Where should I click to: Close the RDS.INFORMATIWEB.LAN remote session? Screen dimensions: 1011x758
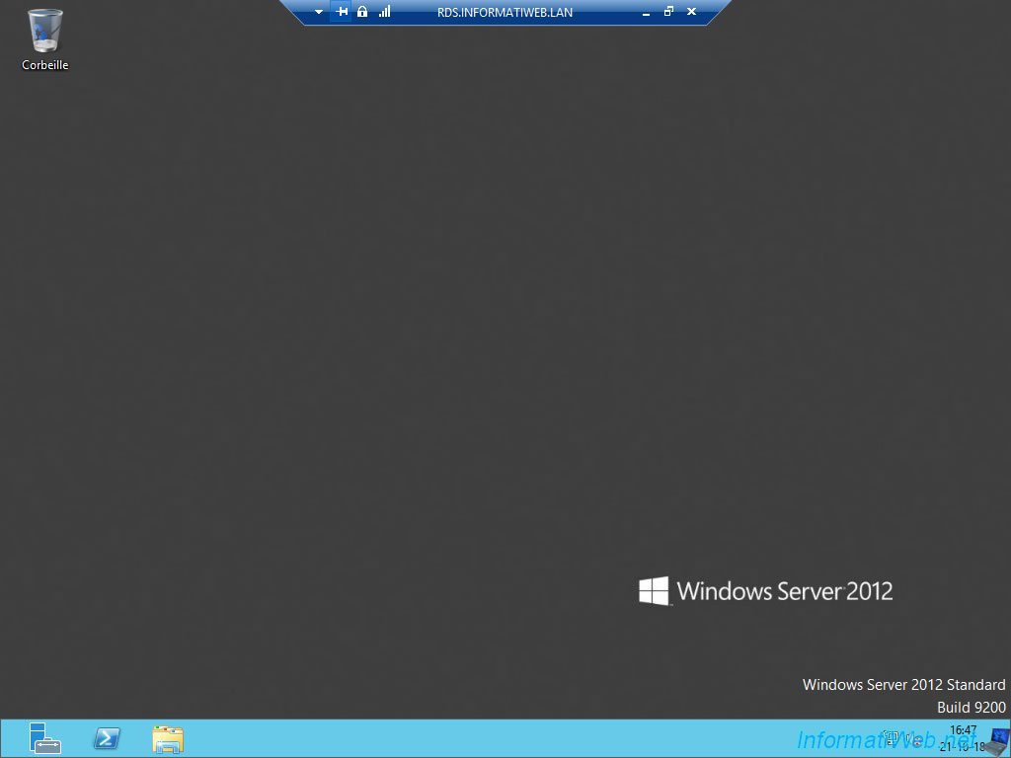[691, 12]
